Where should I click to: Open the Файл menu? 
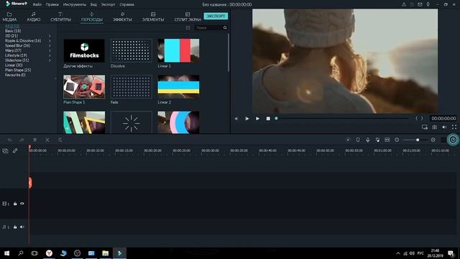(x=37, y=4)
